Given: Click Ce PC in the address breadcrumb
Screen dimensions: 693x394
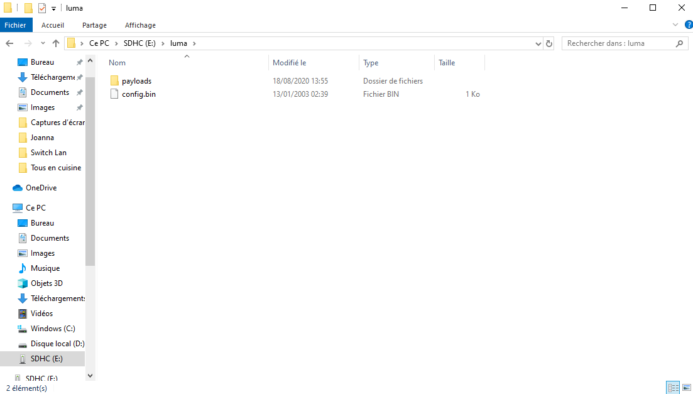Looking at the screenshot, I should 99,43.
